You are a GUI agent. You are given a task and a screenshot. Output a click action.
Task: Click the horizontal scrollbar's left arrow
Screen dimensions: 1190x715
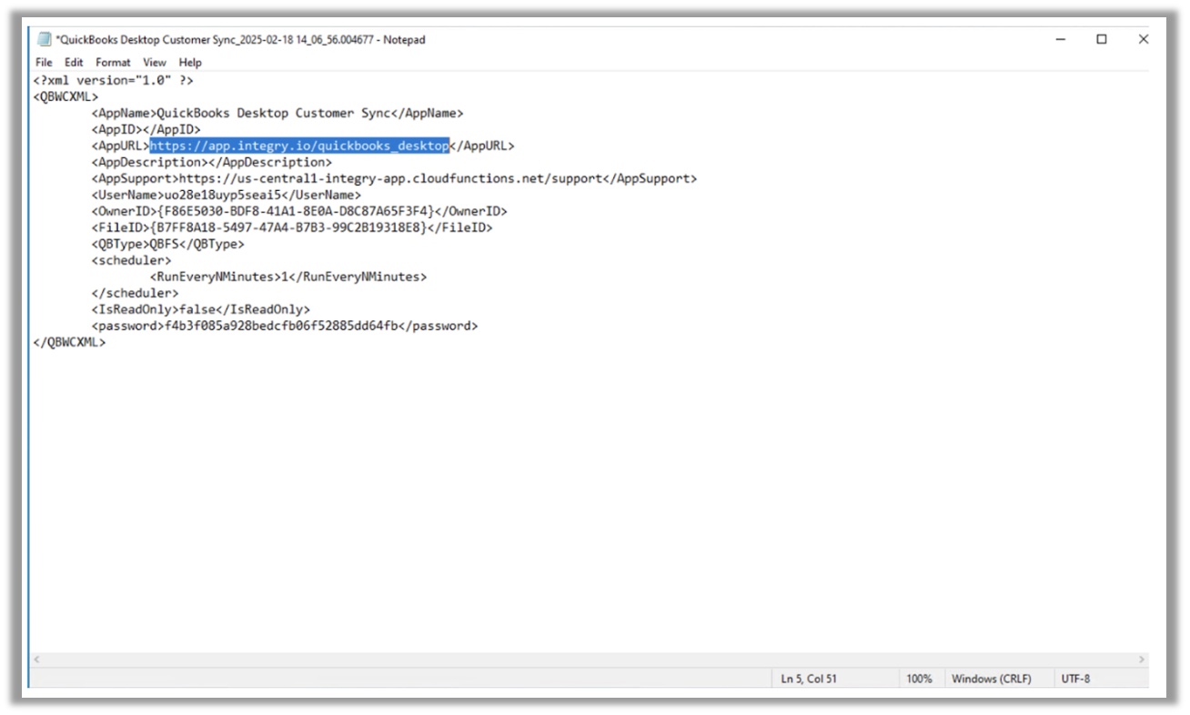(x=37, y=660)
